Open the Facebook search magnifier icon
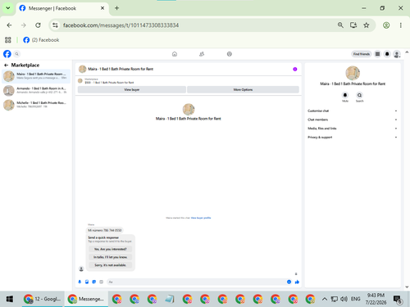This screenshot has width=410, height=307. click(16, 54)
